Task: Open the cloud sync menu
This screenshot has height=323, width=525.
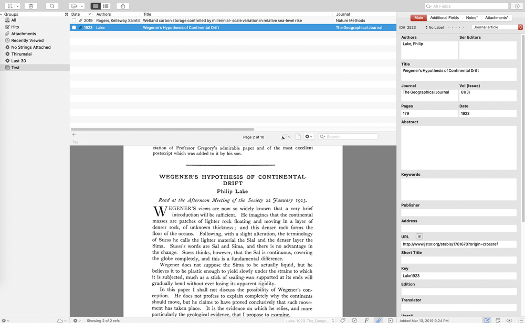Action: tap(61, 320)
